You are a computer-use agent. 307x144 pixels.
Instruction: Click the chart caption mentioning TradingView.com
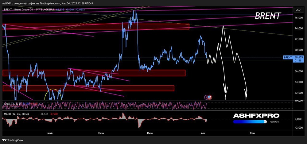click(48, 4)
